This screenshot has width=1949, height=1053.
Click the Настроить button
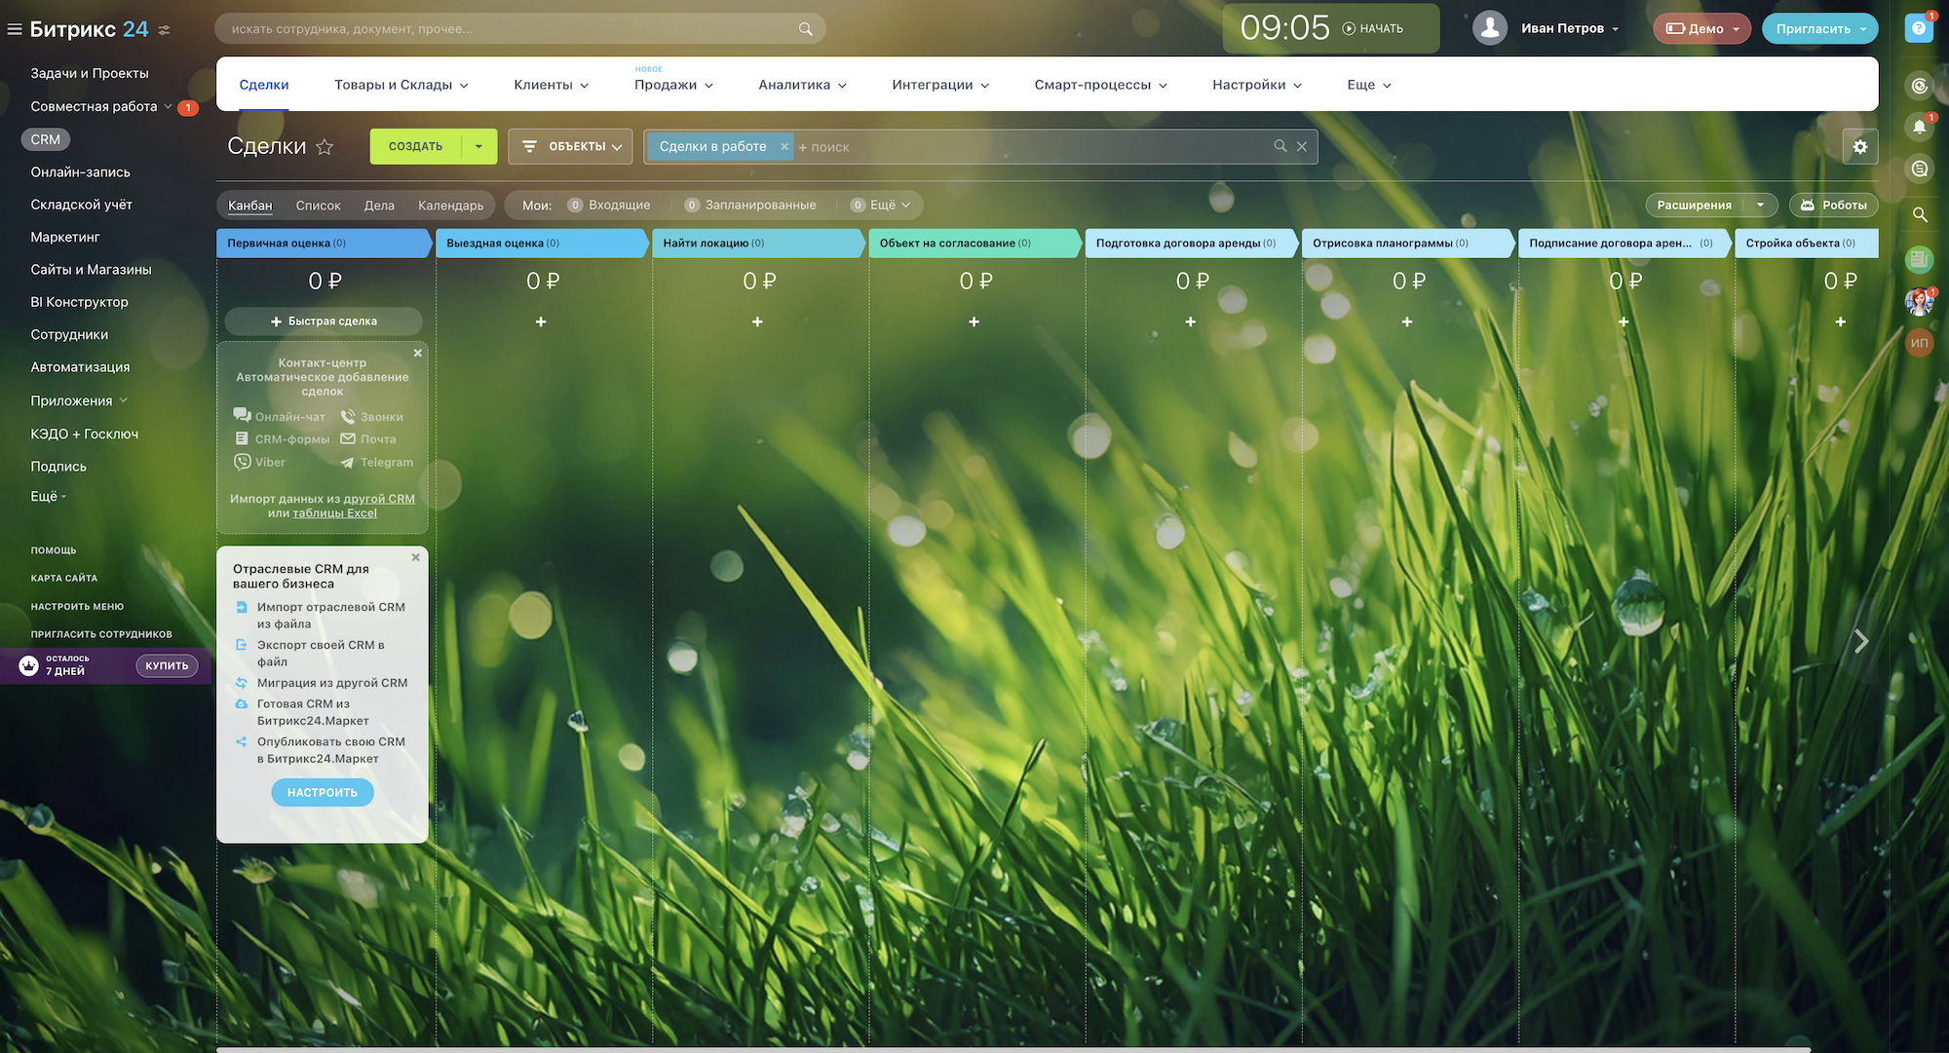pos(323,792)
